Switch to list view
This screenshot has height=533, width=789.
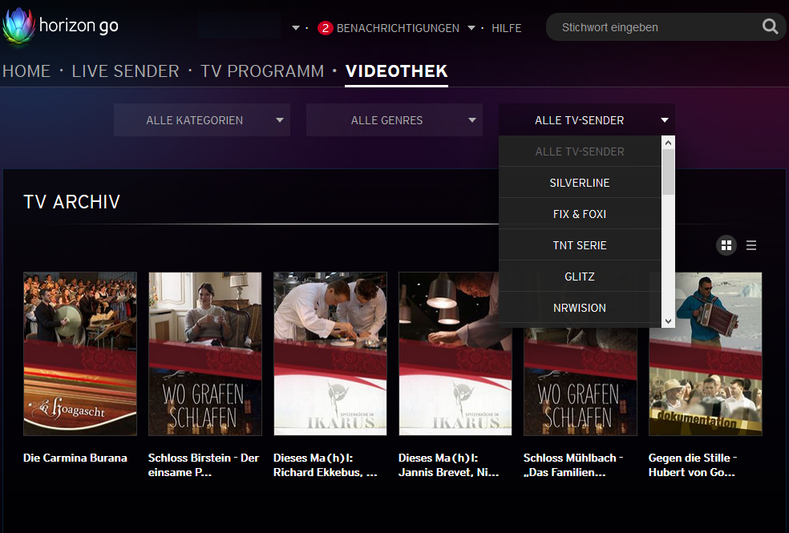coord(751,245)
